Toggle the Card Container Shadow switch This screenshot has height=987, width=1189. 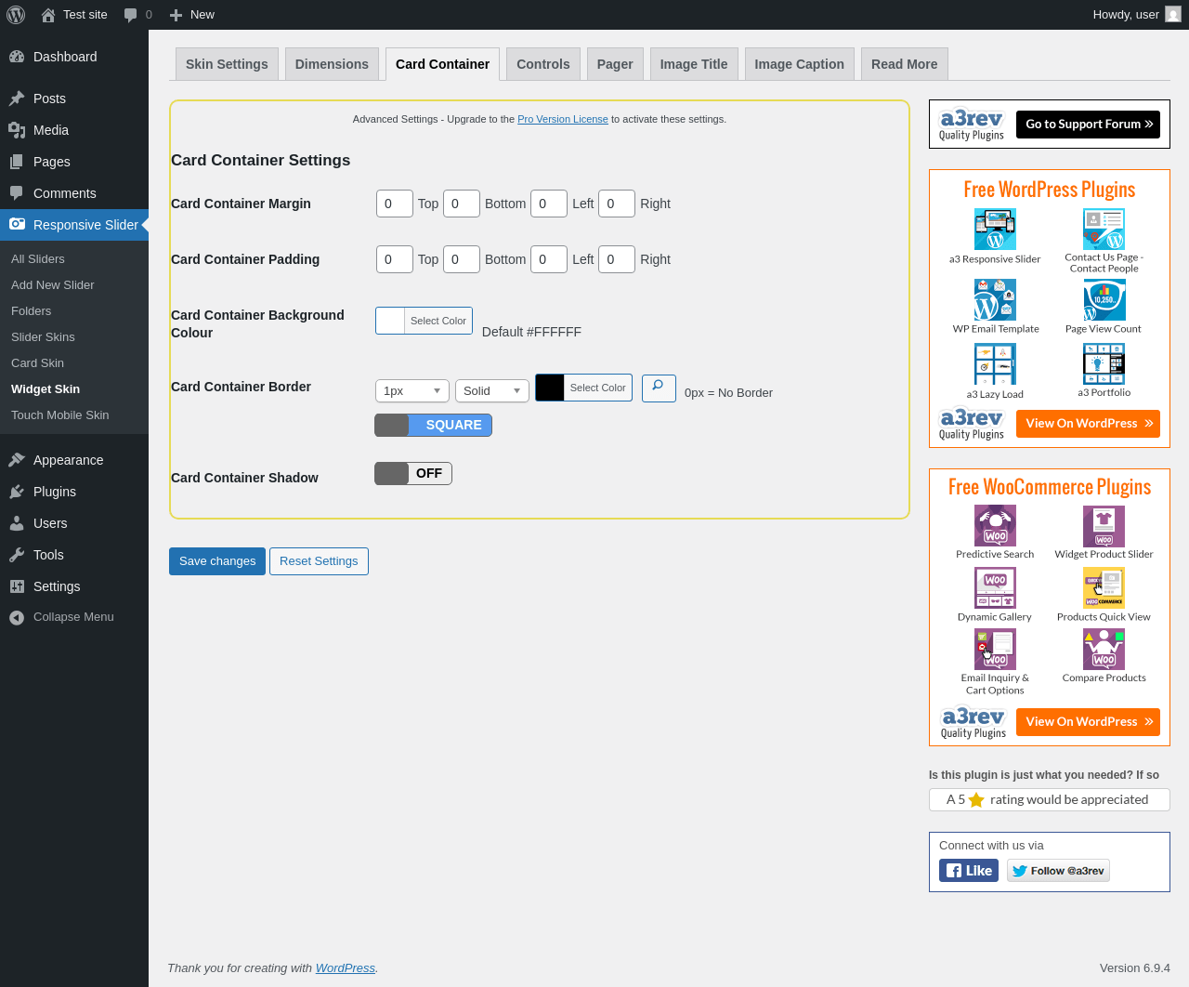click(x=413, y=473)
